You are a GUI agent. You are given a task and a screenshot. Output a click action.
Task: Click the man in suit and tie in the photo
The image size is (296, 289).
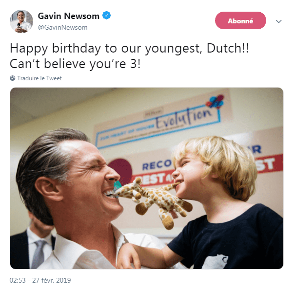tap(32, 247)
